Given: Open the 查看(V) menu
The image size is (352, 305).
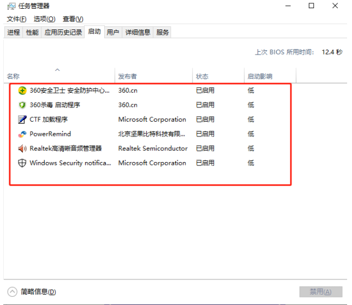Looking at the screenshot, I should click(73, 19).
